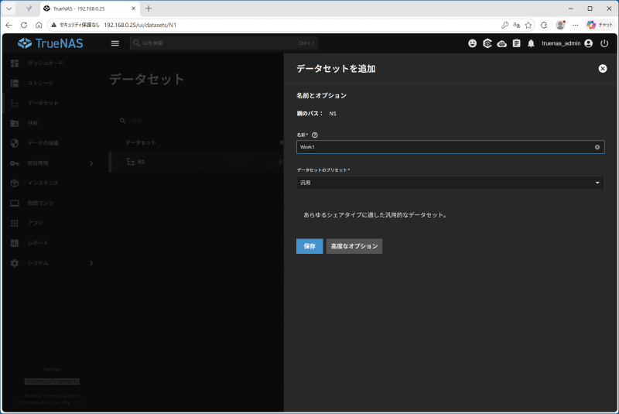
Task: Open the alerts bell icon
Action: pos(531,43)
